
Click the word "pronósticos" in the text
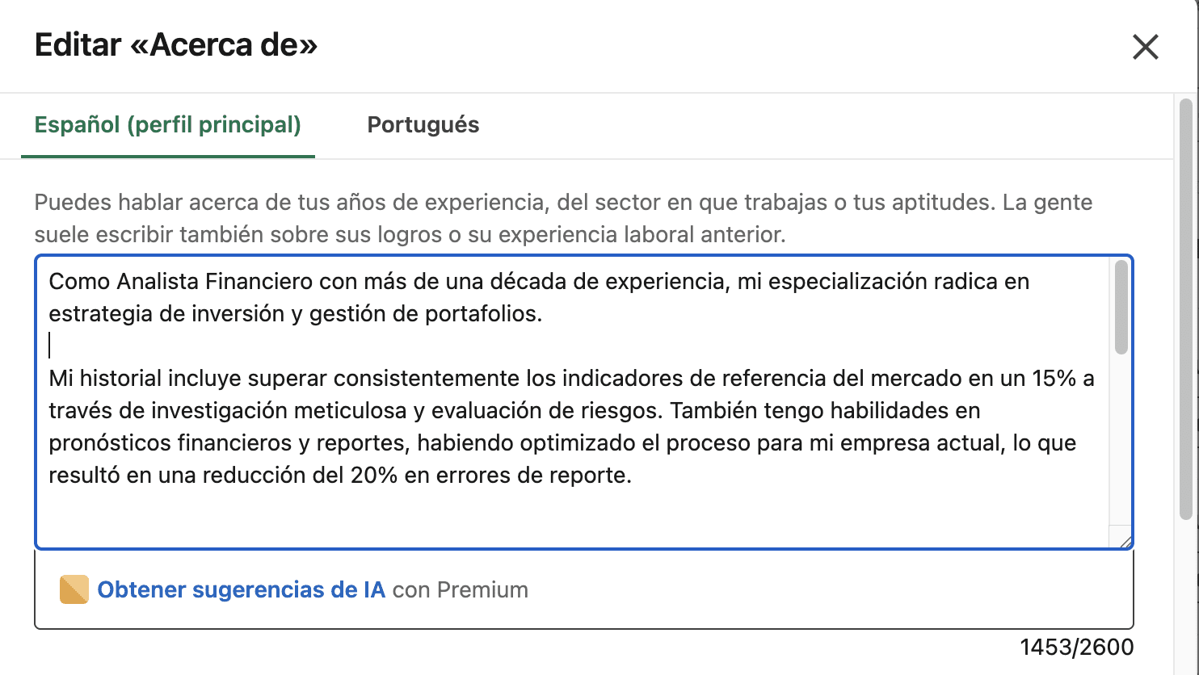point(109,443)
